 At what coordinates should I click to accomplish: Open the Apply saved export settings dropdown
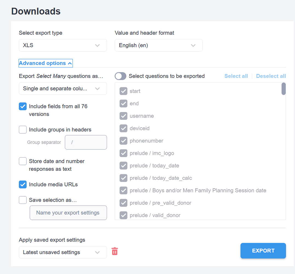(x=63, y=252)
